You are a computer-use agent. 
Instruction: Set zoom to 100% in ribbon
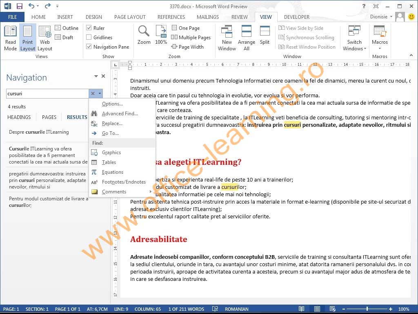pos(161,35)
